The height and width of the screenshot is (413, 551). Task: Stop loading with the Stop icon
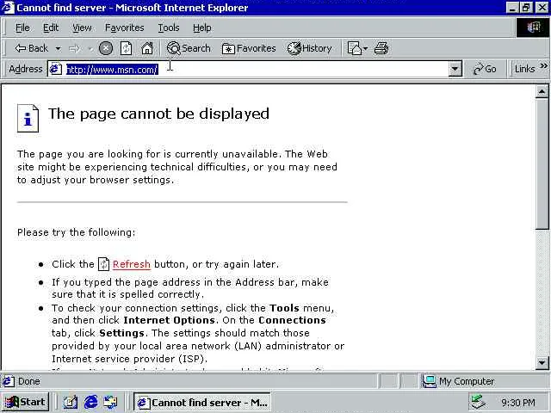click(105, 48)
